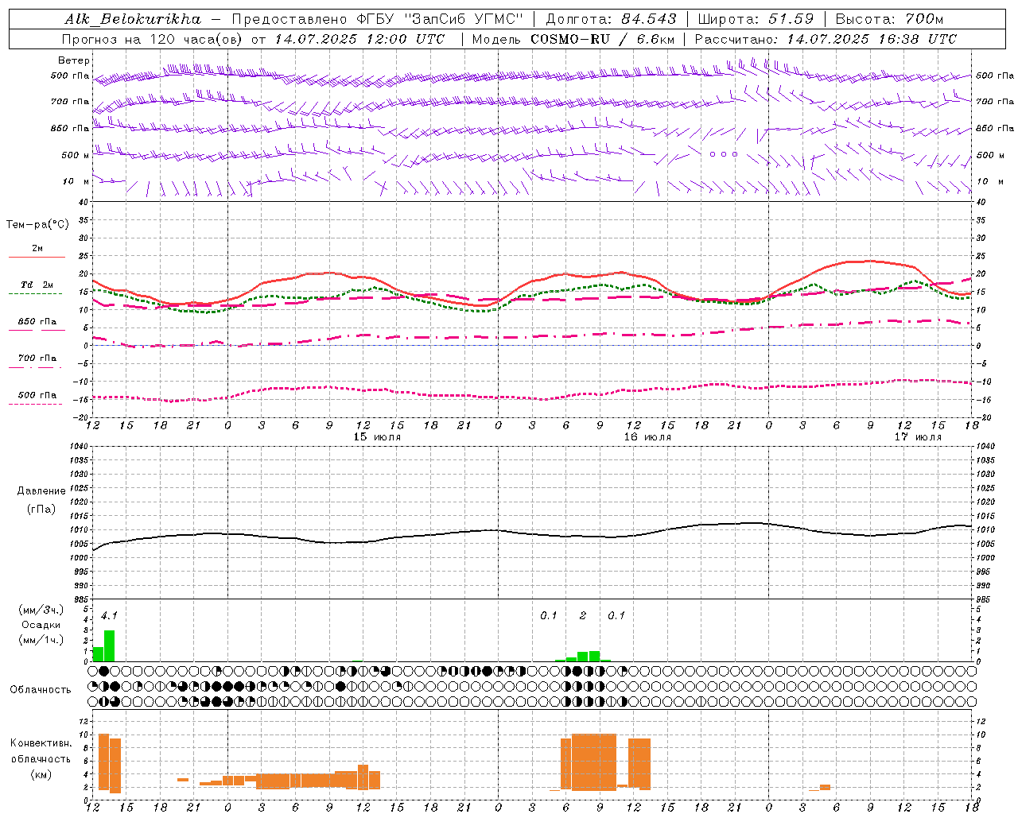
Task: Click the date label 15 июля
Action: (x=377, y=437)
